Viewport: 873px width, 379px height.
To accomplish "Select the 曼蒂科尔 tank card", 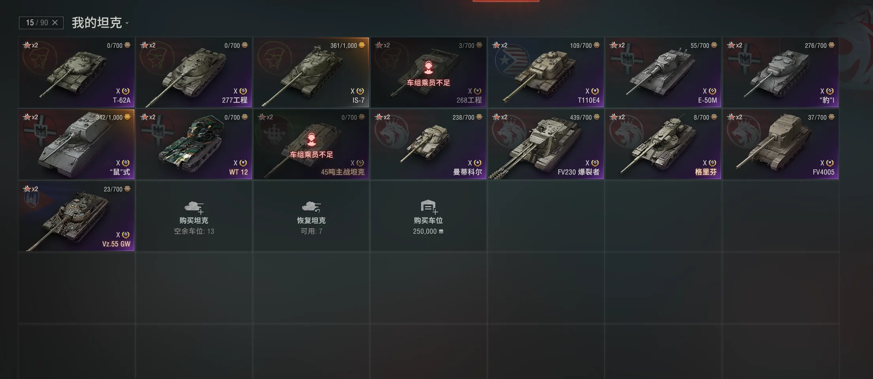I will pos(428,144).
